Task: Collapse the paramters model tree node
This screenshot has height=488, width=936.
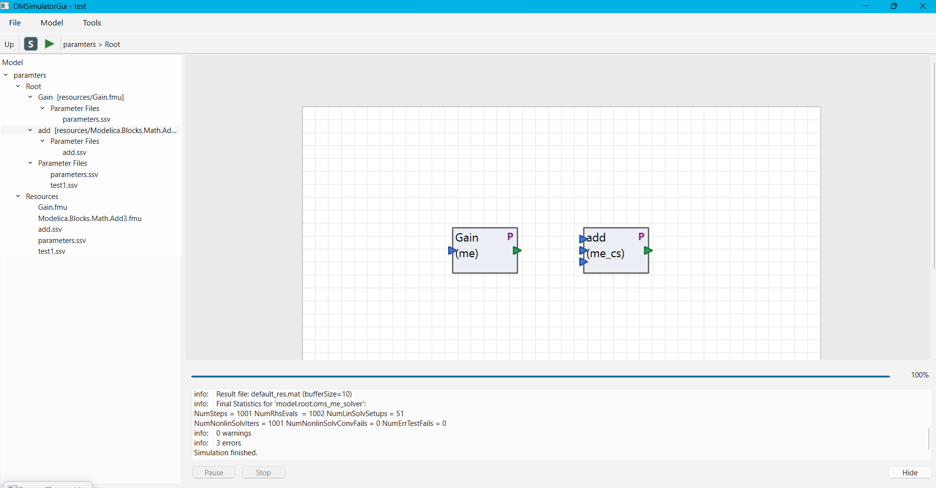Action: click(6, 75)
